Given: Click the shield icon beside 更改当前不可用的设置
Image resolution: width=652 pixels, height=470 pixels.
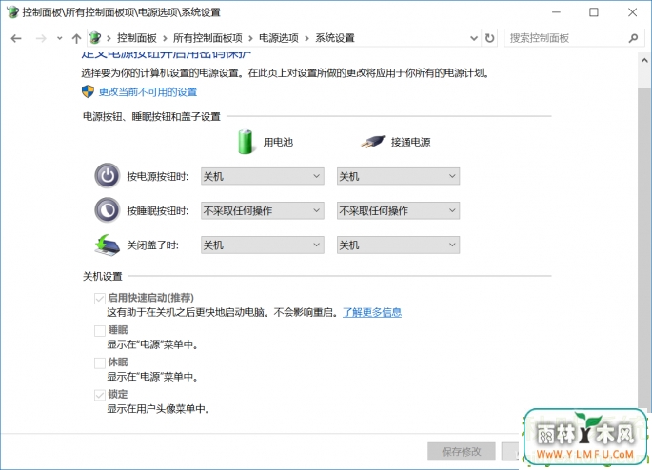Looking at the screenshot, I should 88,91.
